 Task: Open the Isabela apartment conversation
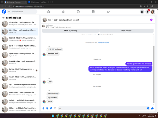click(20, 101)
